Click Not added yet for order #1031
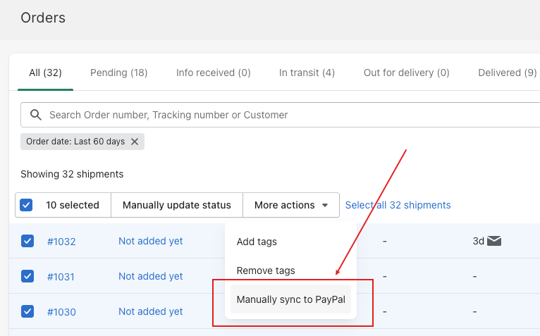 coord(150,276)
